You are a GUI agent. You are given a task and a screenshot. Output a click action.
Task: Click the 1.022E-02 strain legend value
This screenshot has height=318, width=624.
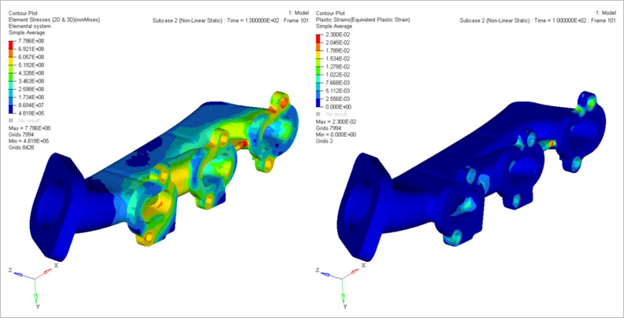(340, 74)
